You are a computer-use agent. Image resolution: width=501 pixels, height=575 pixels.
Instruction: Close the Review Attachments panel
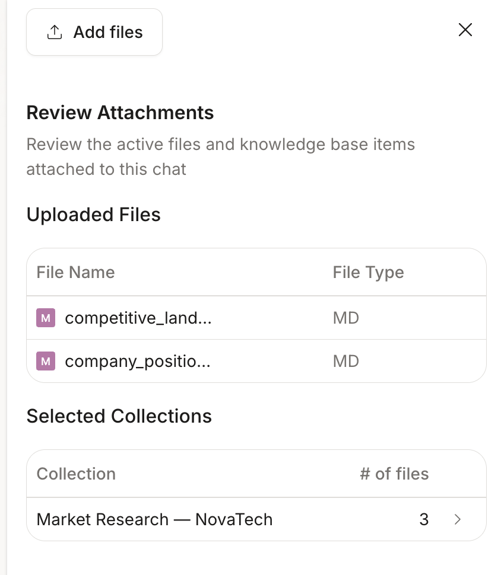[465, 30]
